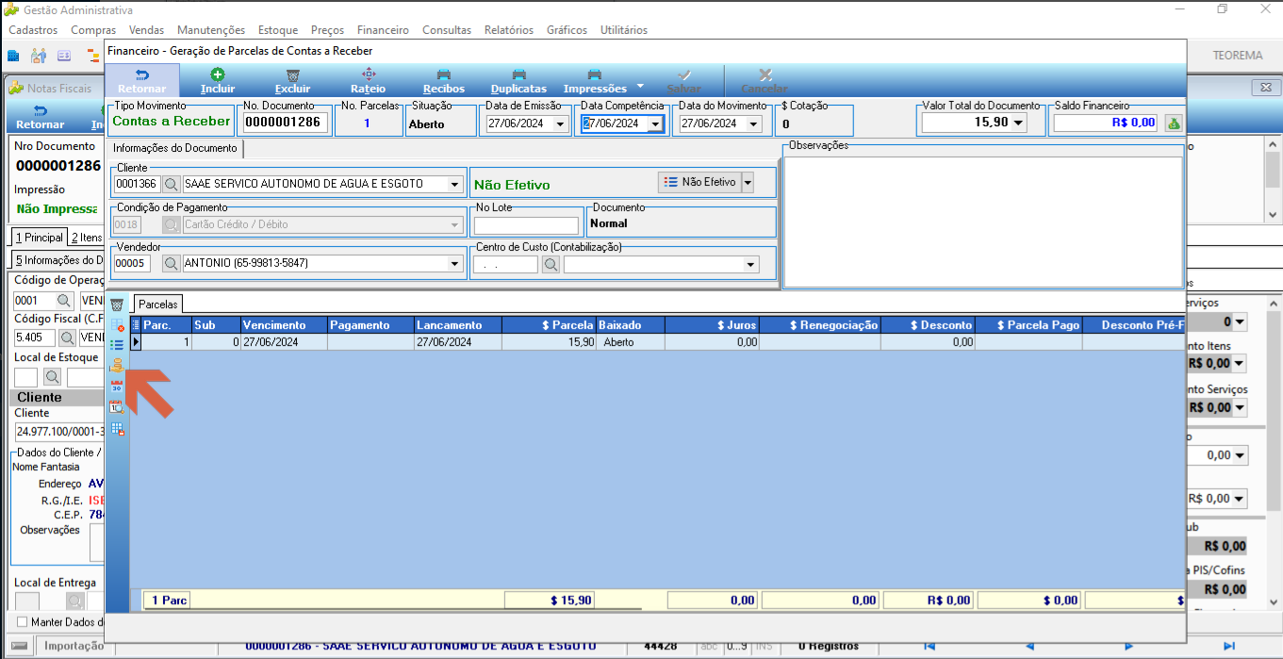This screenshot has width=1283, height=659.
Task: Click the bullet list icon in sidebar
Action: coord(117,345)
